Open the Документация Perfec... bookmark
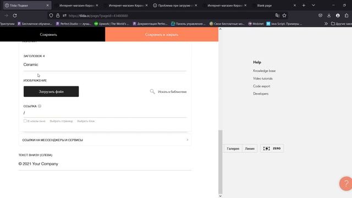 pos(150,24)
